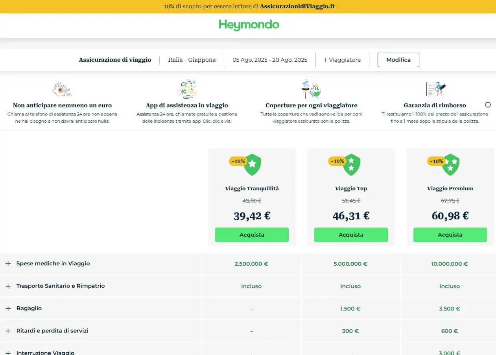Click Acquista under Viaggio Top
This screenshot has height=355, width=496.
pyautogui.click(x=351, y=235)
